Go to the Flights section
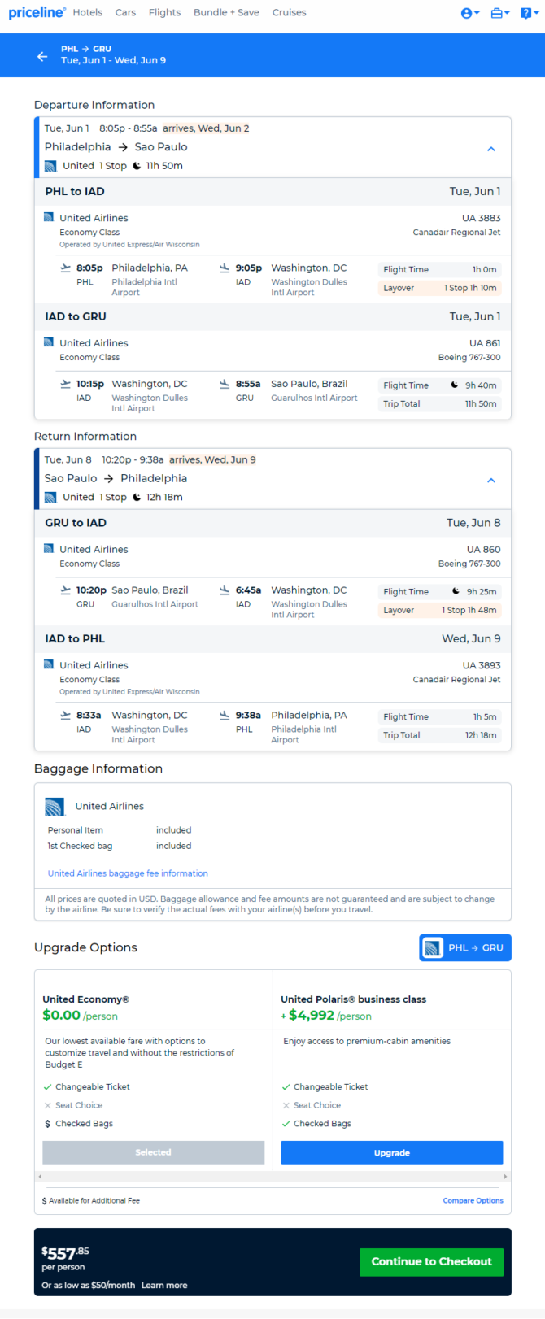Screen dimensions: 545x1319 pyautogui.click(x=164, y=12)
